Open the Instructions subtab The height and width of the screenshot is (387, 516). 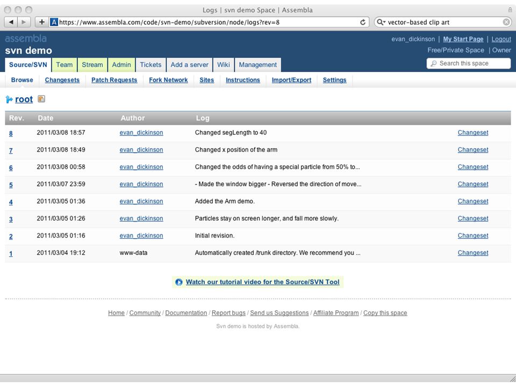point(243,80)
